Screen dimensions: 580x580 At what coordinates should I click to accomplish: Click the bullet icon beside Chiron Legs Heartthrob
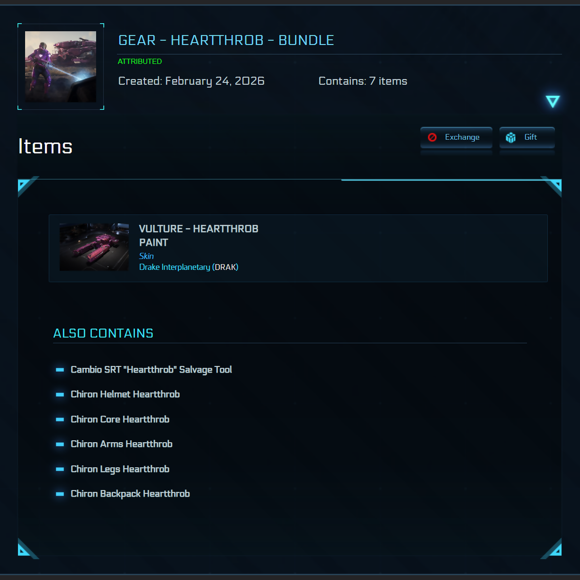pos(60,469)
